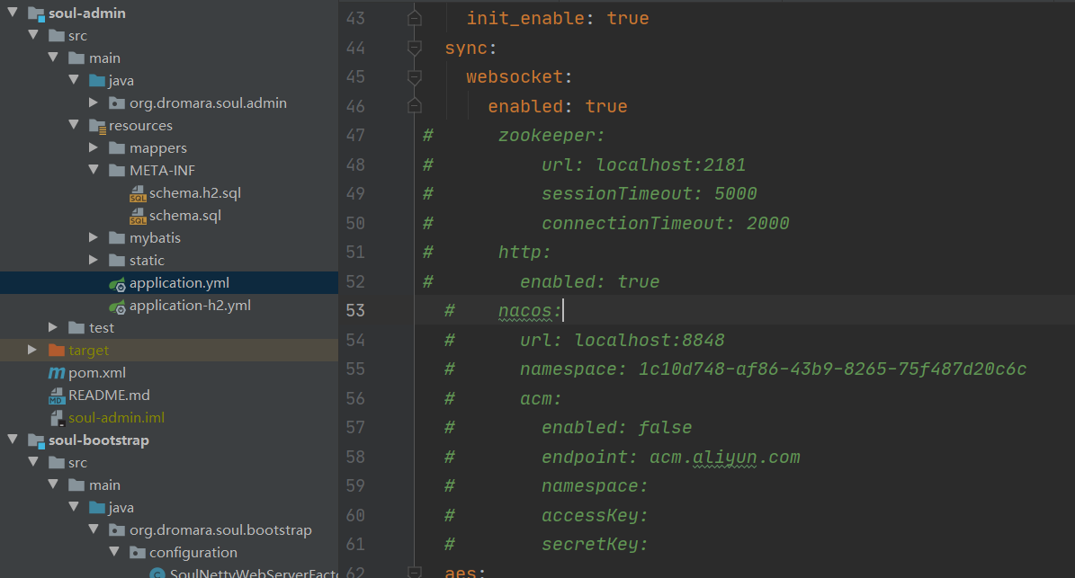
Task: Click the soul-admin module icon
Action: [36, 13]
